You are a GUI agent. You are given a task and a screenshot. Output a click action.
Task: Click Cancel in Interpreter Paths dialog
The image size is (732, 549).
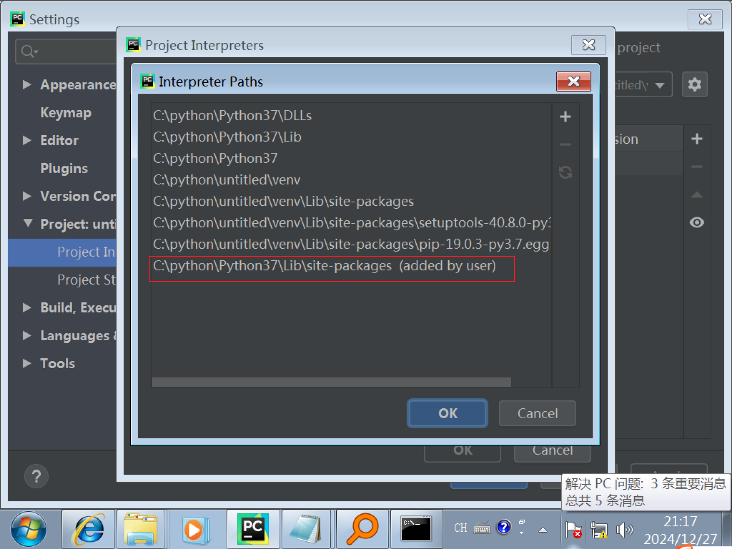[537, 413]
